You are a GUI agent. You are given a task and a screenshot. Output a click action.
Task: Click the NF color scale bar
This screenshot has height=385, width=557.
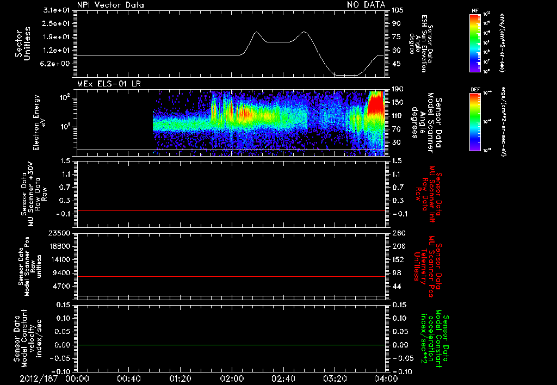475,42
